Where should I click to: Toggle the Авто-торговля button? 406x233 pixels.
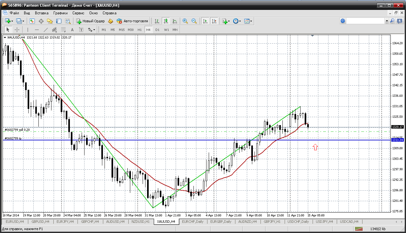(x=132, y=21)
